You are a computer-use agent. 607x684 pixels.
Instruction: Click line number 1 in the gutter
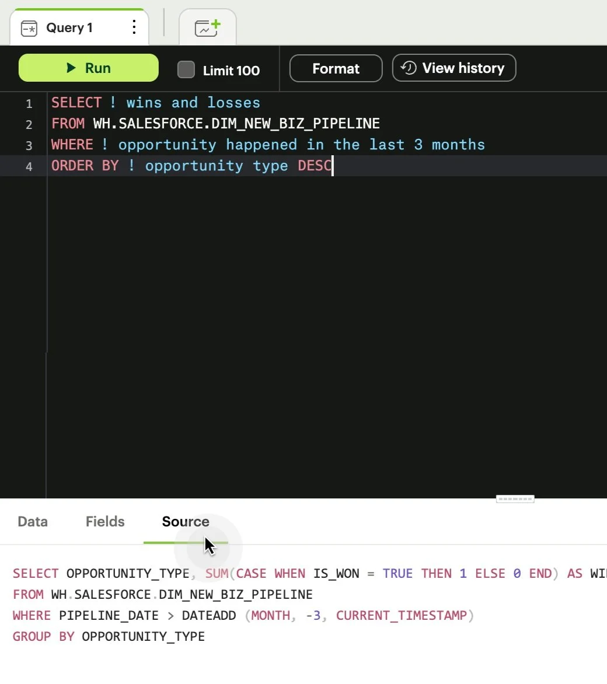click(29, 103)
